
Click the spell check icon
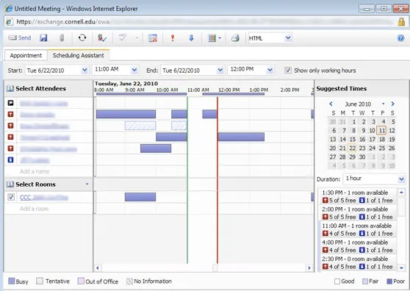click(x=122, y=38)
